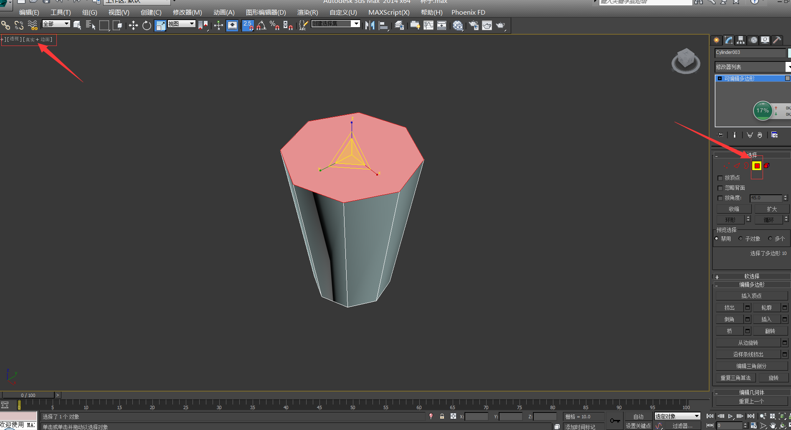This screenshot has width=791, height=430.
Task: Click the 挤出 extrude button
Action: 730,308
